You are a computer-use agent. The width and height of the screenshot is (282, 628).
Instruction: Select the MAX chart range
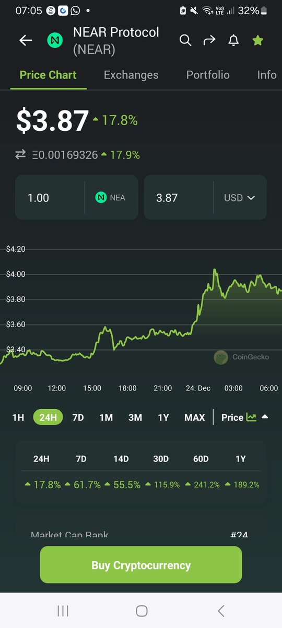click(x=195, y=417)
